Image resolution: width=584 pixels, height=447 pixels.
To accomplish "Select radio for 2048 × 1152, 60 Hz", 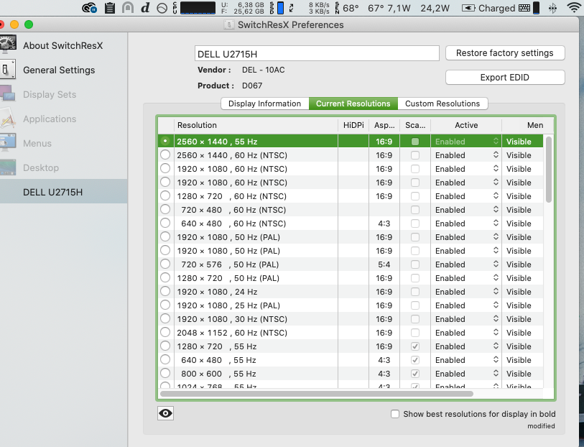I will pyautogui.click(x=165, y=333).
